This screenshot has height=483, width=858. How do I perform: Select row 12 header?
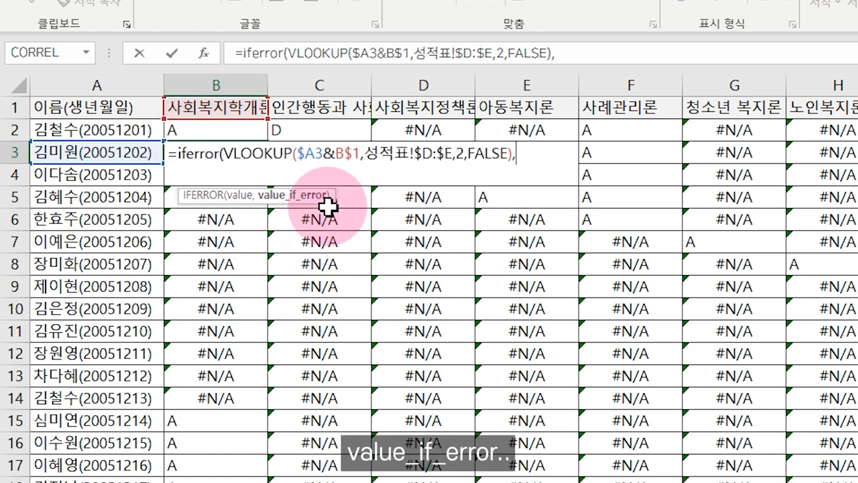click(x=15, y=354)
